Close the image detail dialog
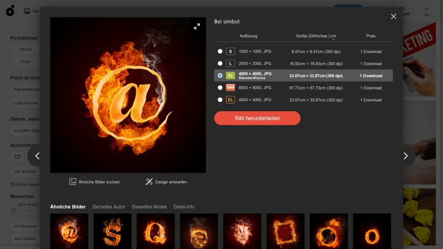Image resolution: width=443 pixels, height=249 pixels. [x=394, y=17]
